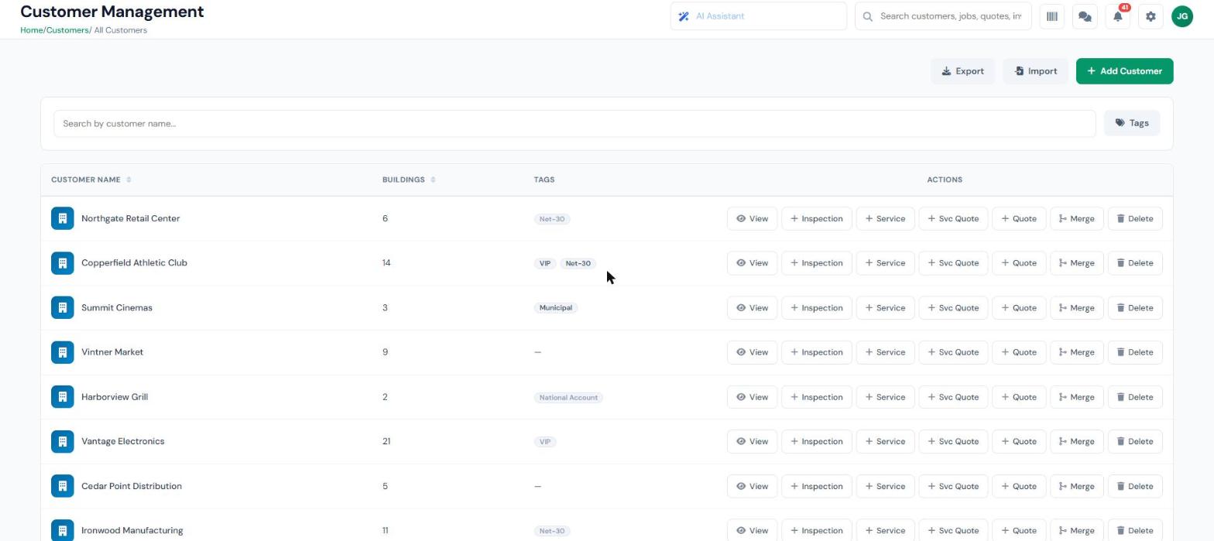
Task: Delete Northgate Retail Center
Action: pos(1135,218)
